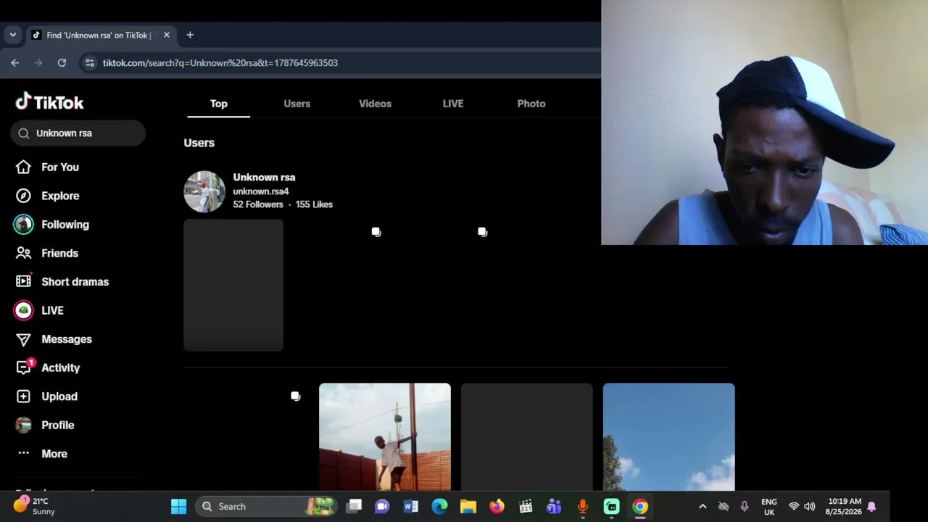Image resolution: width=928 pixels, height=522 pixels.
Task: Open the network Wi-Fi quick settings
Action: click(x=794, y=507)
